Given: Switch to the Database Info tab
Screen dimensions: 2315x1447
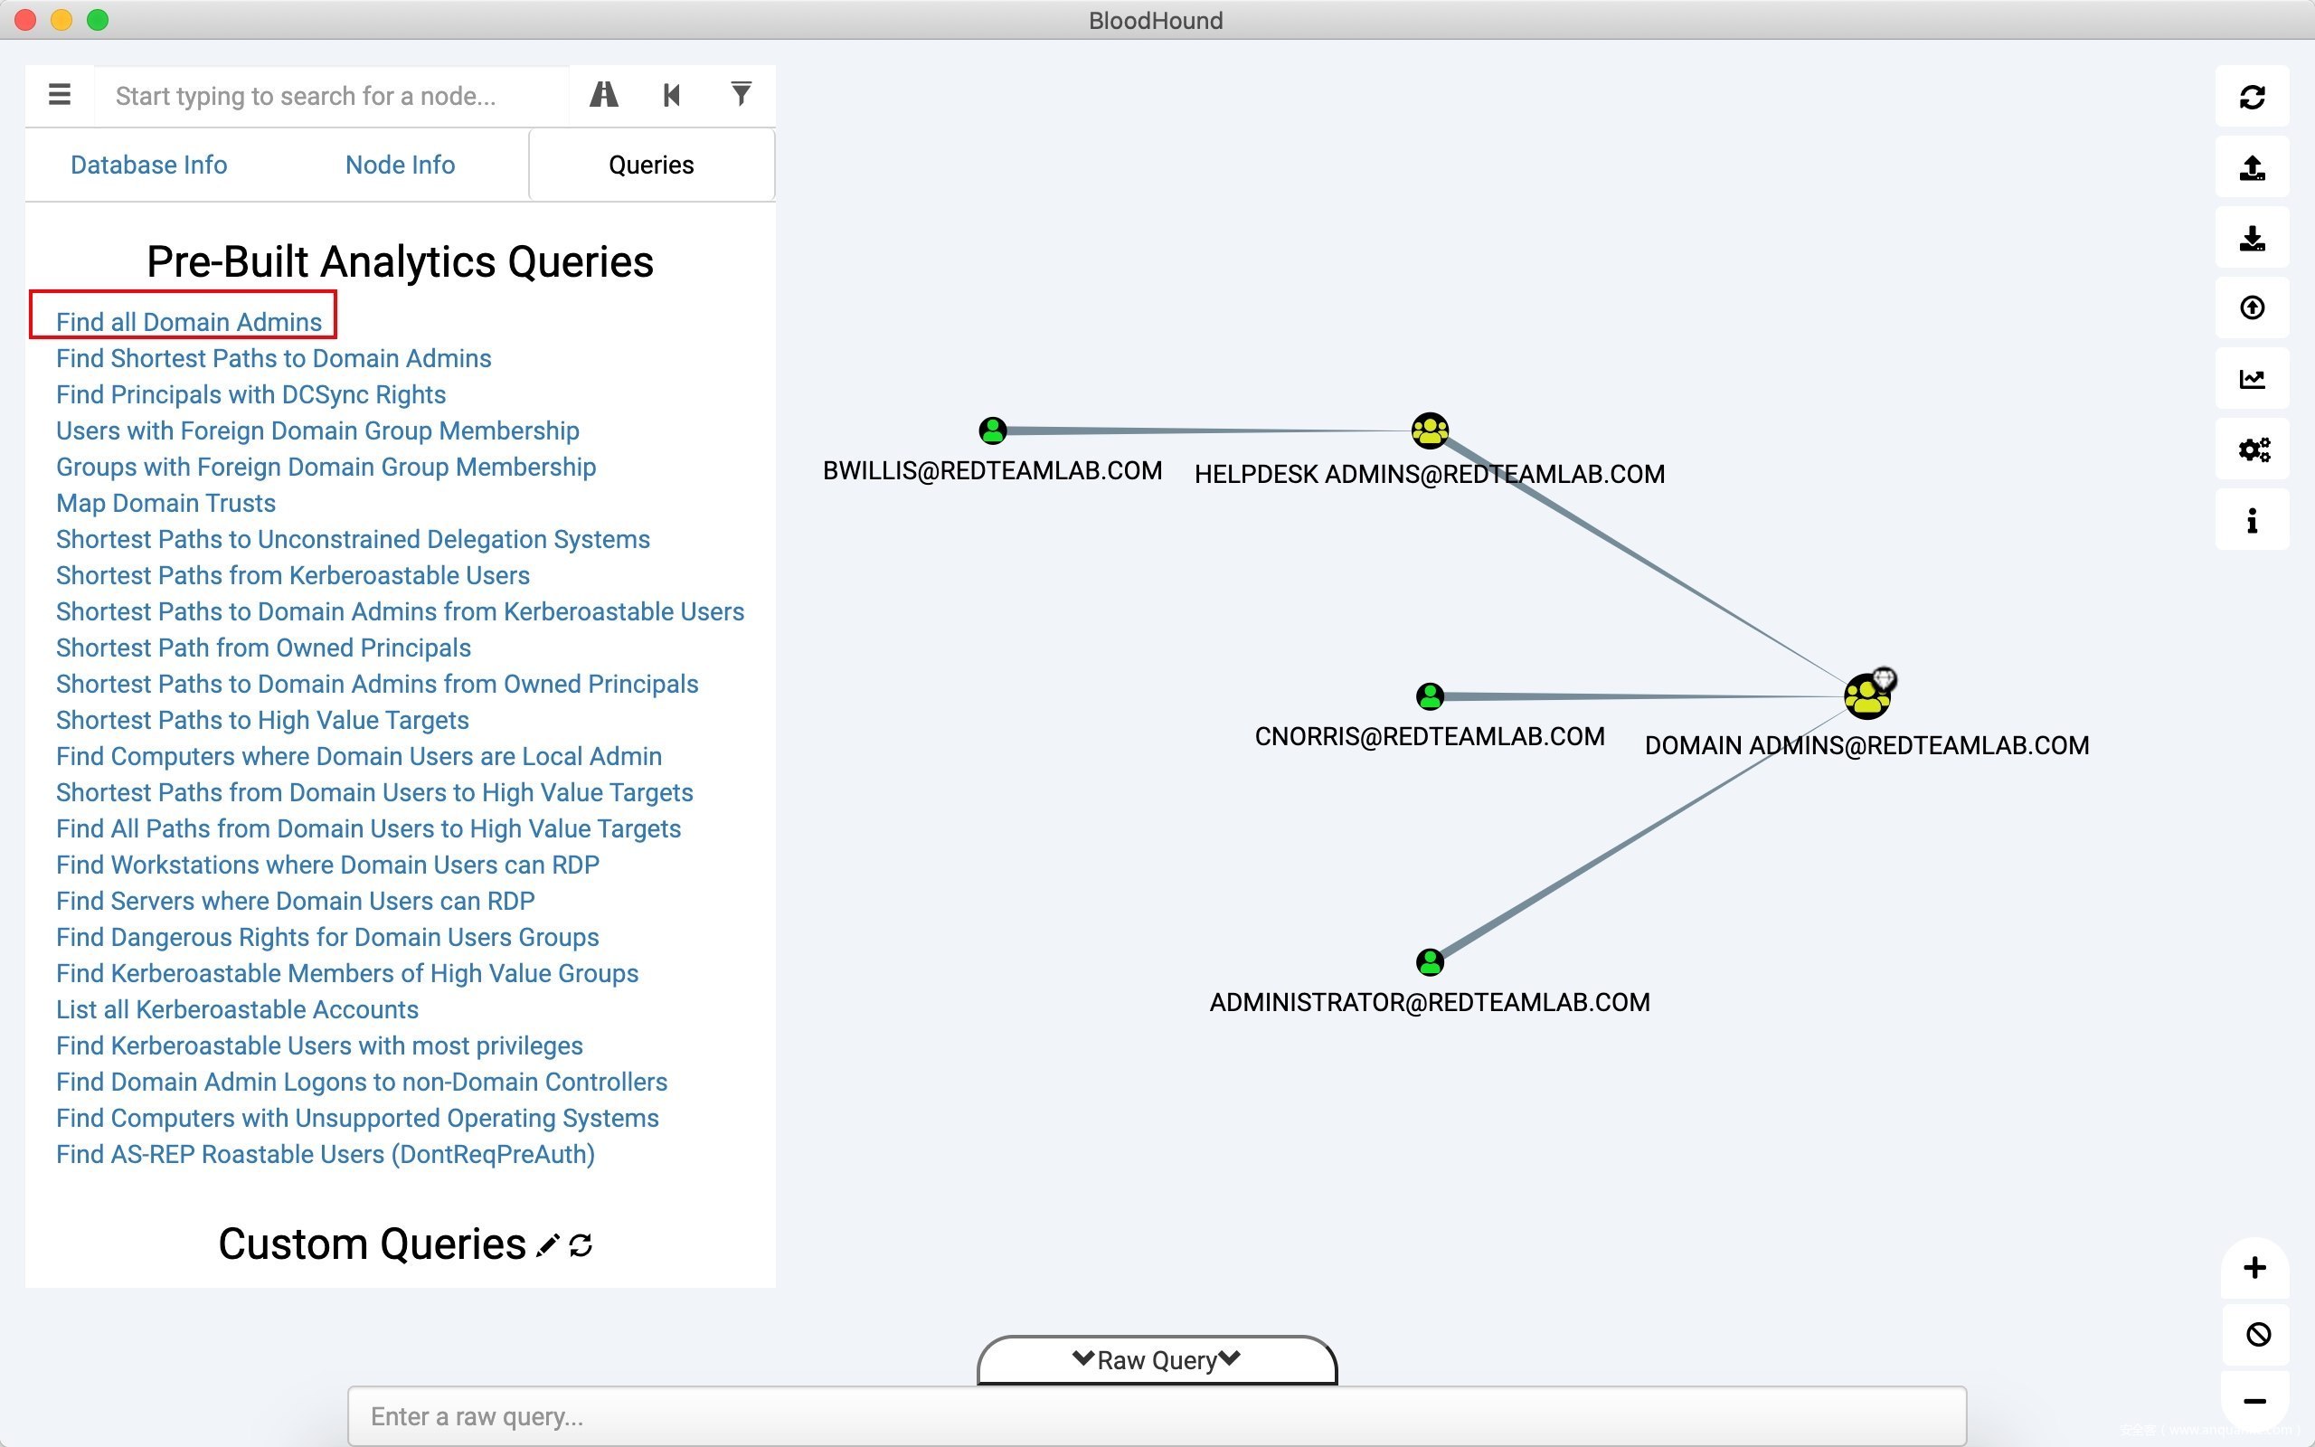Looking at the screenshot, I should click(x=148, y=165).
